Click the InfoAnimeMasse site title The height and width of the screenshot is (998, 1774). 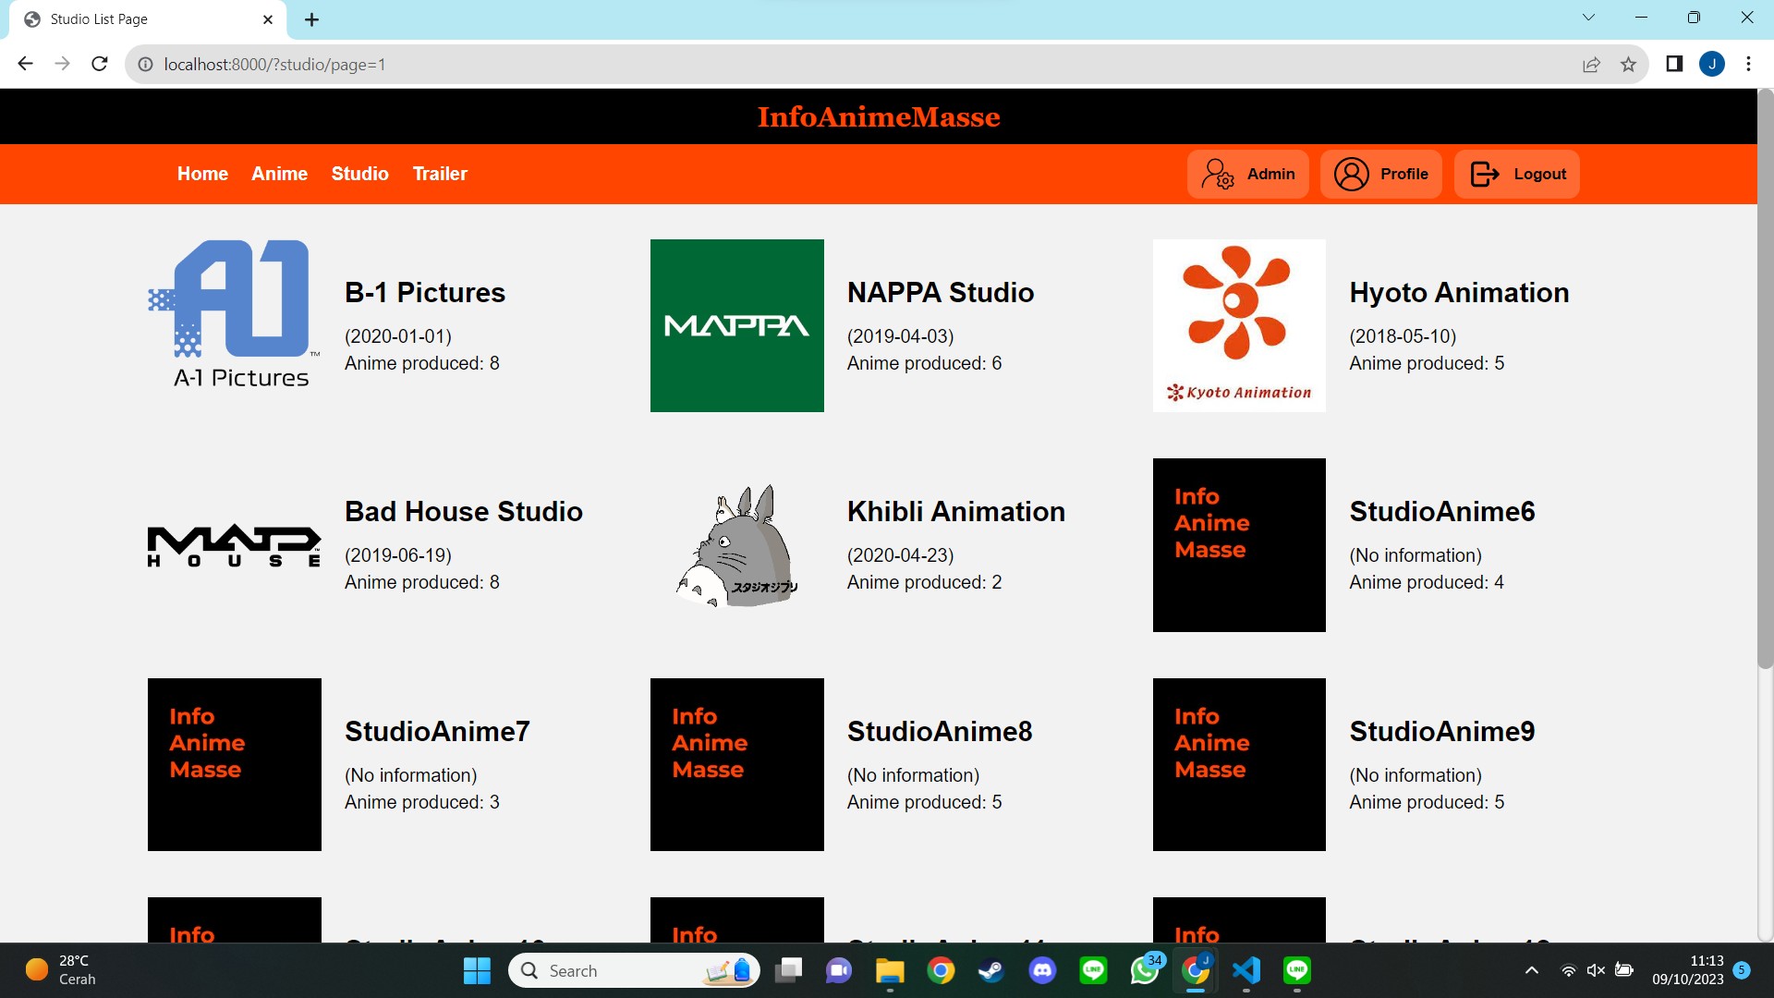tap(878, 116)
